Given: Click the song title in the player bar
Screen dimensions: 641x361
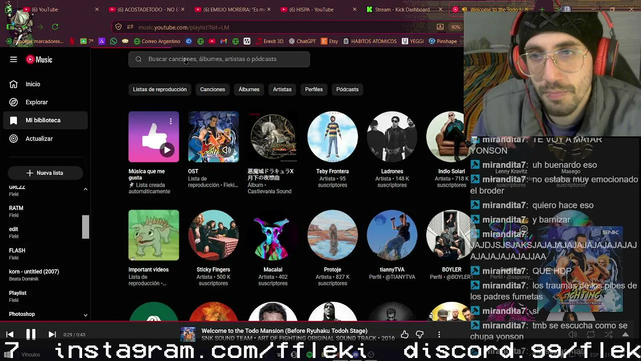Looking at the screenshot, I should tap(284, 331).
